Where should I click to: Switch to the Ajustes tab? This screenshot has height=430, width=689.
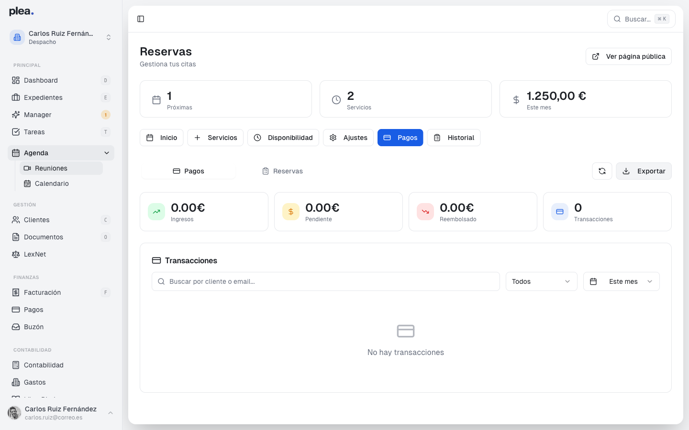click(x=348, y=138)
